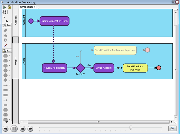Expand the gateway diamond dropdown arrow
The width and height of the screenshot is (180, 134).
coord(9,80)
